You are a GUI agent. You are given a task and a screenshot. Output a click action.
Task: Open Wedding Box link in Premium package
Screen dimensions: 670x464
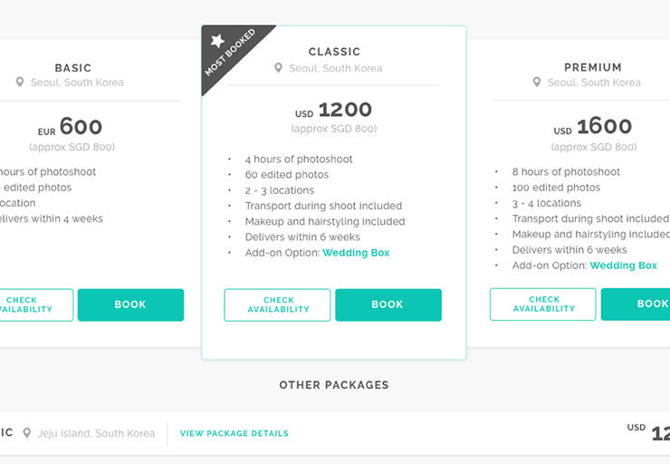pyautogui.click(x=624, y=266)
